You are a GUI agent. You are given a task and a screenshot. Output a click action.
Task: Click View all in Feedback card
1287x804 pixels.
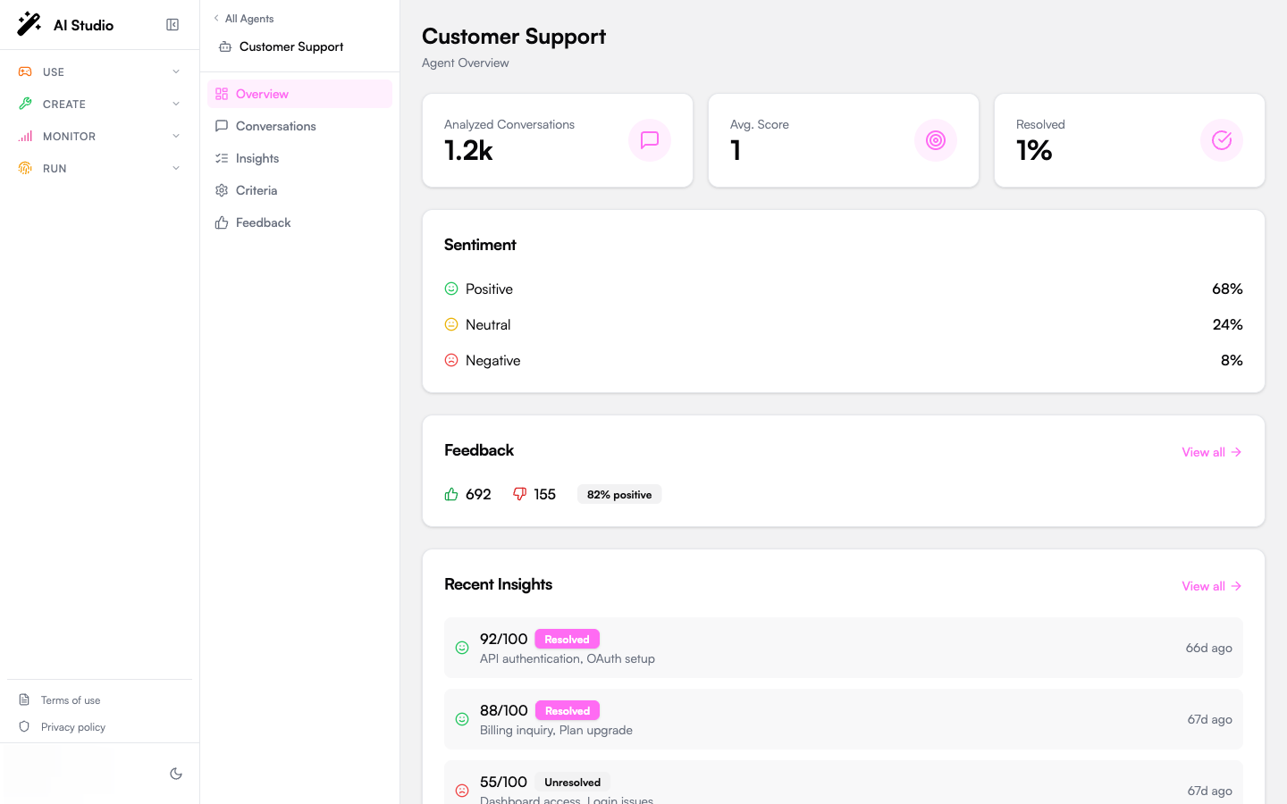click(1212, 452)
